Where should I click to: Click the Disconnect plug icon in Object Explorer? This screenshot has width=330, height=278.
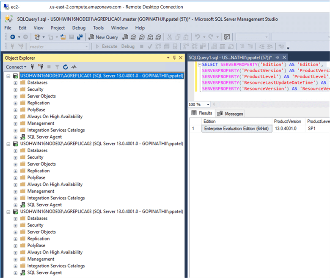click(x=41, y=67)
